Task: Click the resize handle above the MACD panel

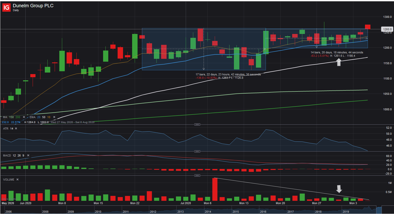Action: click(197, 152)
